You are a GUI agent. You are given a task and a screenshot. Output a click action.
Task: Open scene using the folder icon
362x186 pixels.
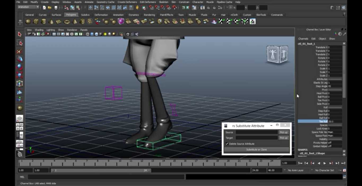click(50, 8)
